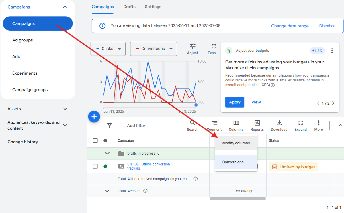Expand the table using the Expand icon
This screenshot has width=344, height=213.
[x=300, y=124]
